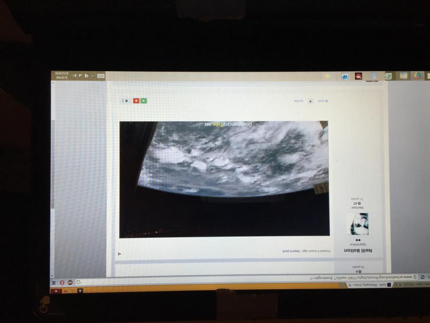The height and width of the screenshot is (323, 430).
Task: Open Chrome from the taskbar
Action: 418,76
